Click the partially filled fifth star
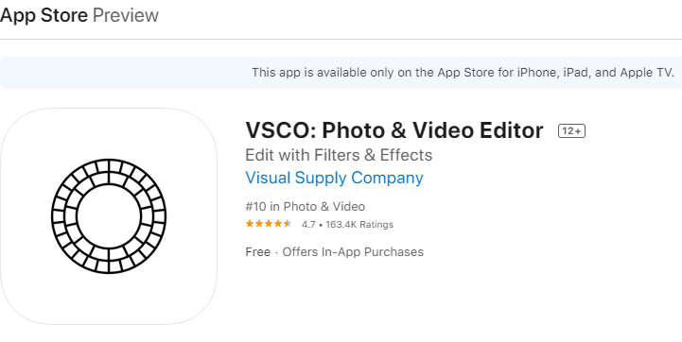The height and width of the screenshot is (342, 682). (287, 224)
